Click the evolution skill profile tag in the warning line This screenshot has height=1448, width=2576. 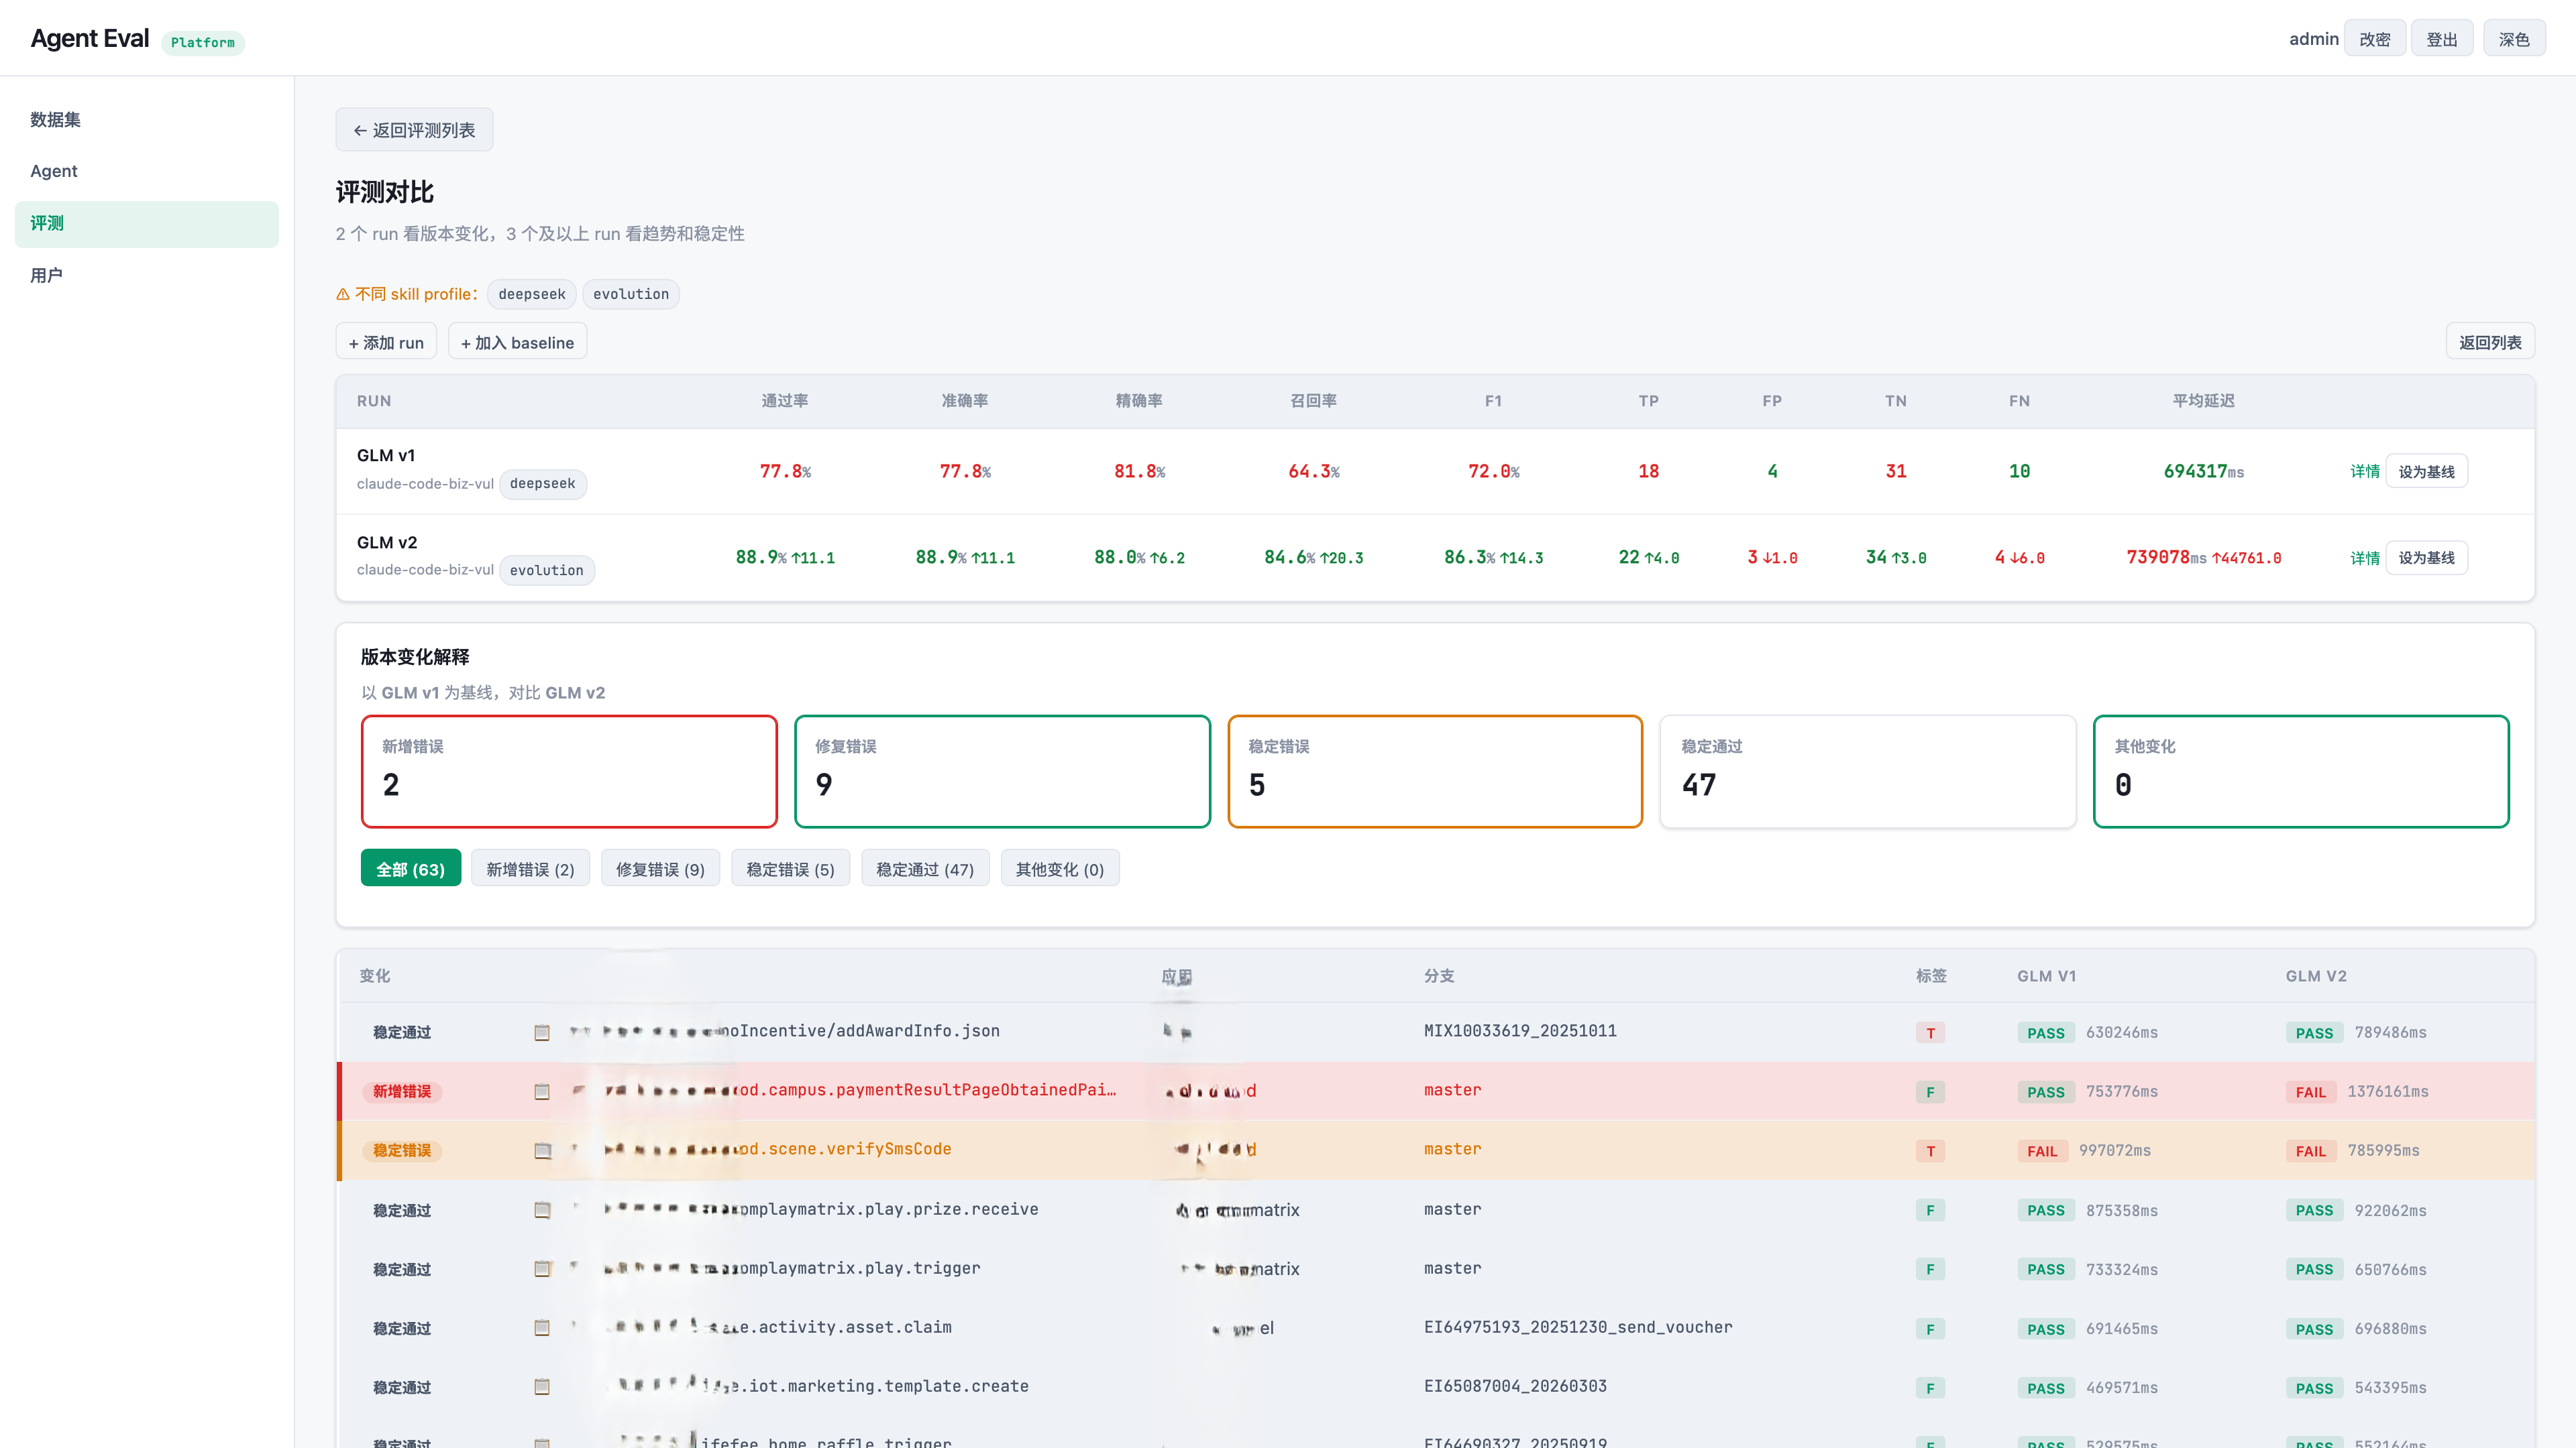point(631,294)
